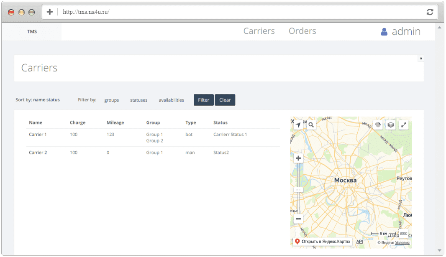The image size is (446, 257).
Task: Click the Filter button
Action: click(x=204, y=100)
